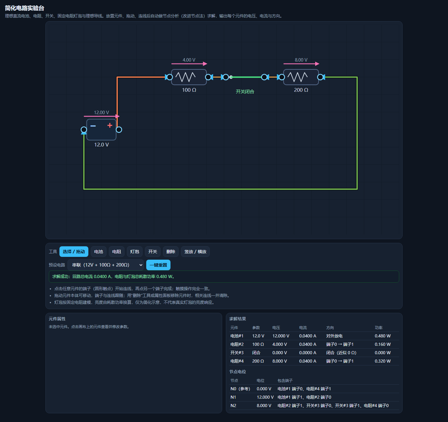Viewport: 448px width, 422px height.
Task: Pick the 灯泡 tool
Action: click(135, 252)
